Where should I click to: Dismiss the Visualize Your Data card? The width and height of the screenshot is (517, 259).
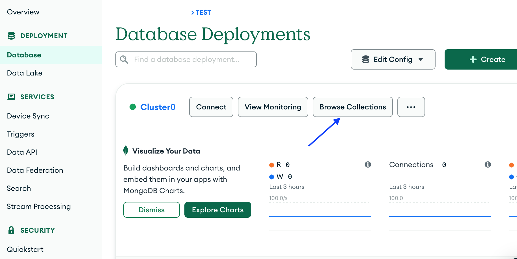point(152,210)
